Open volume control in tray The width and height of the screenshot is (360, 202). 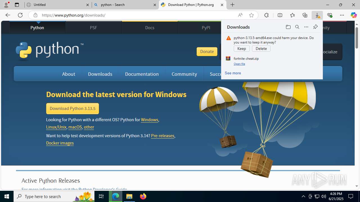tap(324, 196)
